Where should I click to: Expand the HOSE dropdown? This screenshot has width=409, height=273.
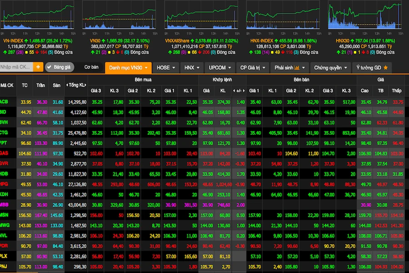tap(165, 68)
